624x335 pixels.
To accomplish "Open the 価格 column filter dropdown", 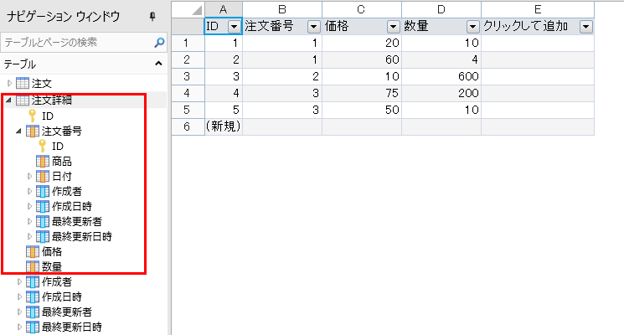I will pos(393,27).
